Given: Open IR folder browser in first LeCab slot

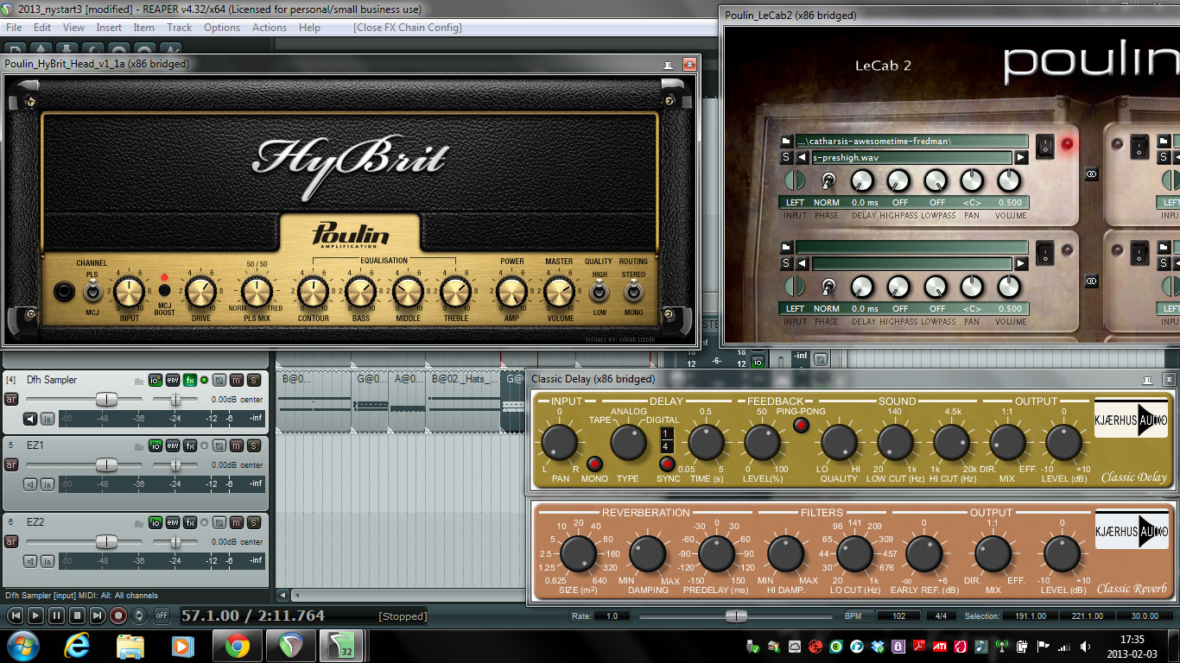Looking at the screenshot, I should (786, 141).
